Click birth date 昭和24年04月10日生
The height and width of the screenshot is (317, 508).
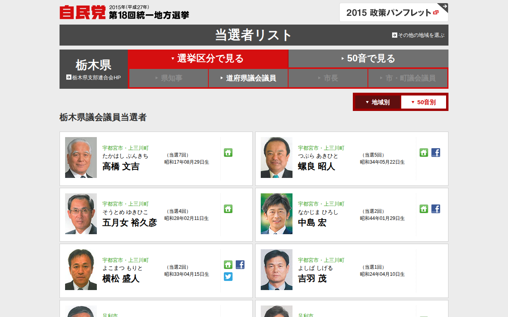click(x=383, y=274)
